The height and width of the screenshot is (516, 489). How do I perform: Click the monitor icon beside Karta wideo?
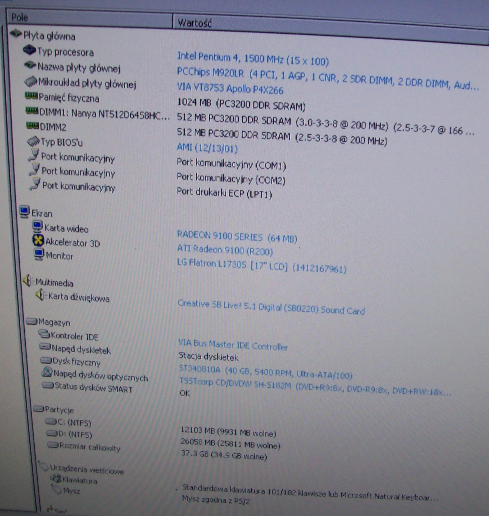[37, 226]
